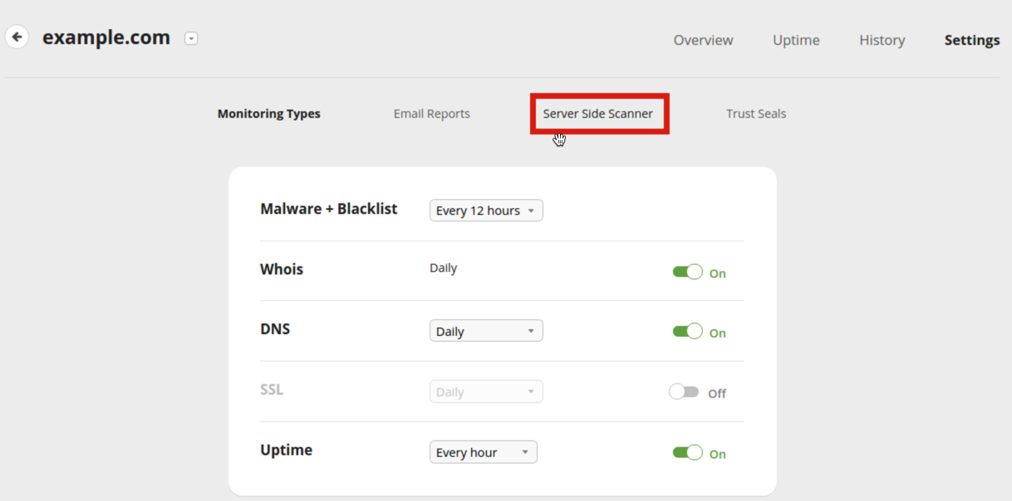
Task: Click the example.com site title
Action: pos(106,37)
